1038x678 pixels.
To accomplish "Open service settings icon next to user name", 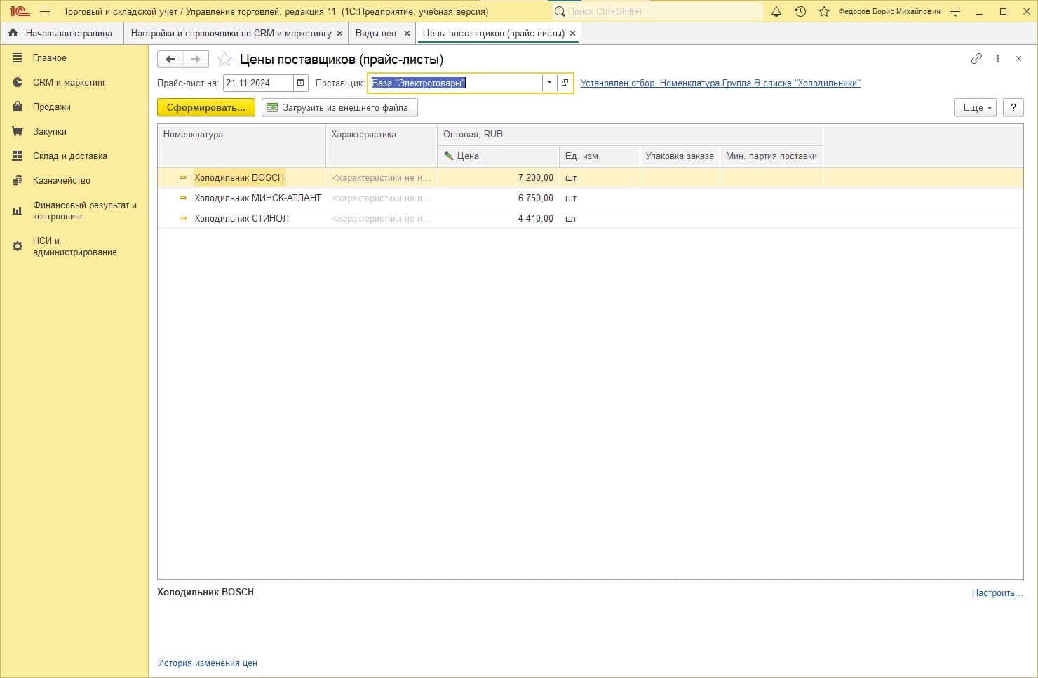I will 955,11.
